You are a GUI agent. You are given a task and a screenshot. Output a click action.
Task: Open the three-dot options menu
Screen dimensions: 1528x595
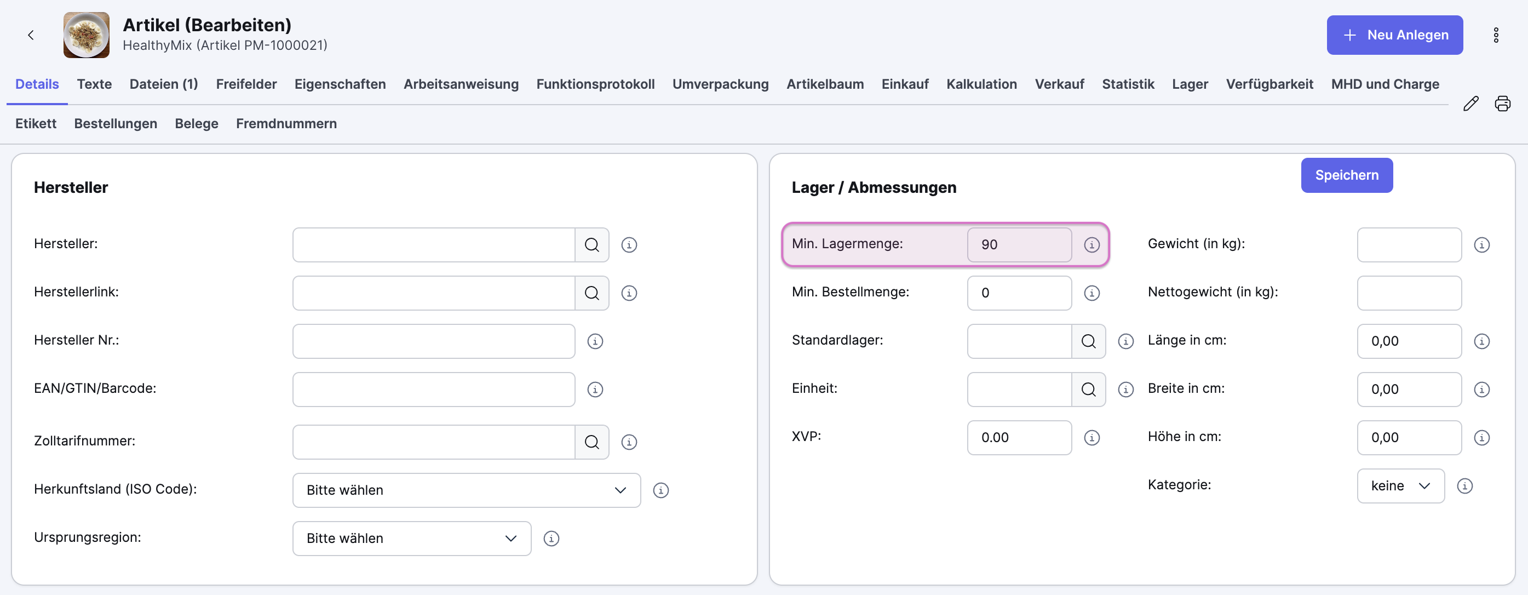1495,35
